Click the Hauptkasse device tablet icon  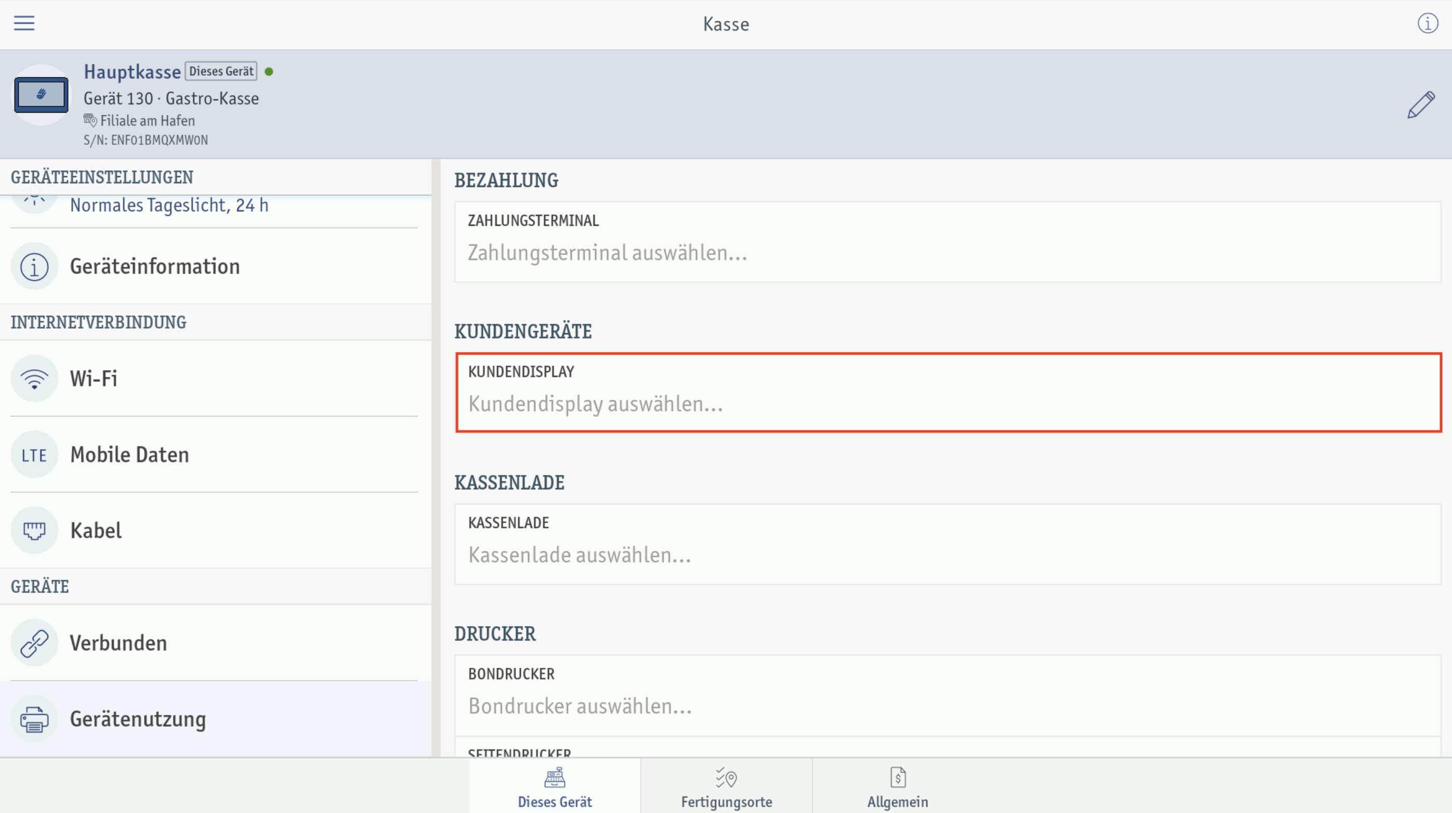click(x=41, y=95)
